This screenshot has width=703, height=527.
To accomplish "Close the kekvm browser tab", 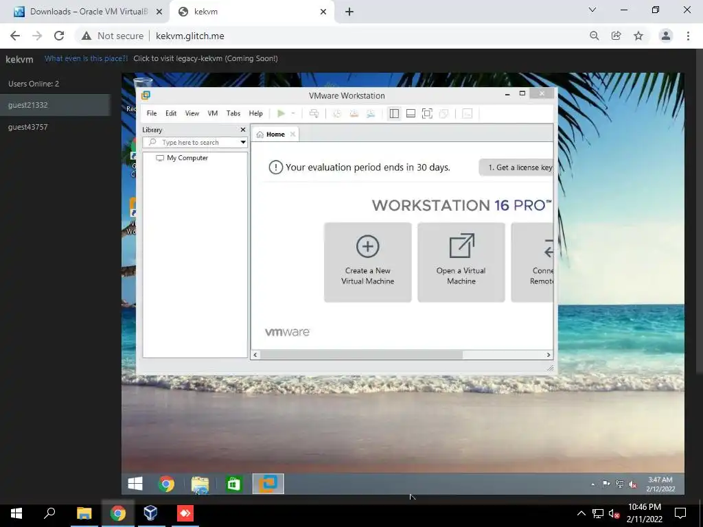I will coord(323,12).
